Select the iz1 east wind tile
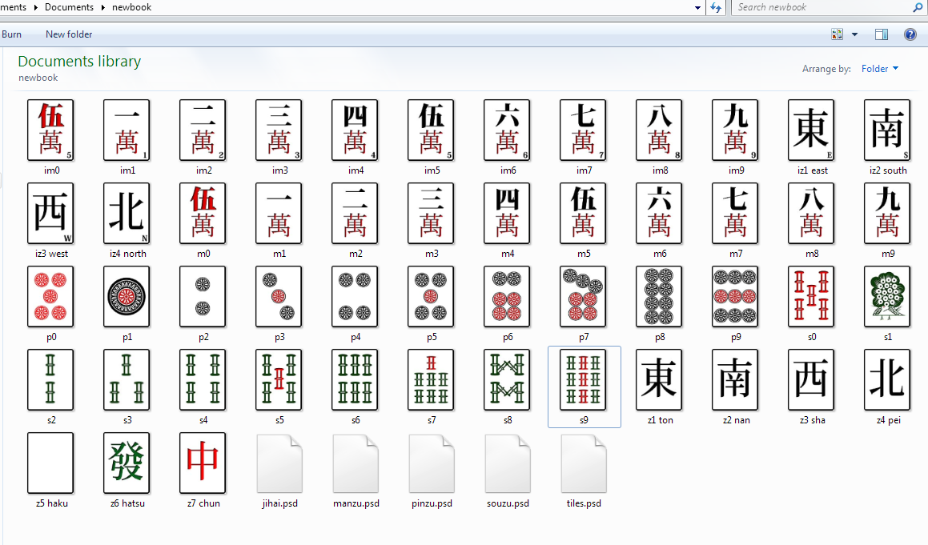The image size is (928, 545). pyautogui.click(x=811, y=130)
